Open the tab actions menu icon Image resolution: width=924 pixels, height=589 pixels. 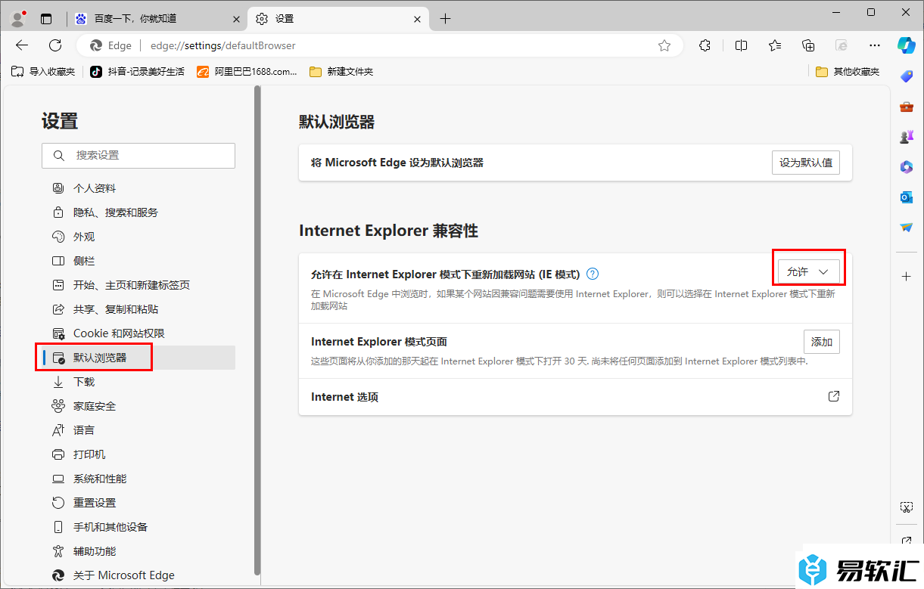[x=46, y=19]
